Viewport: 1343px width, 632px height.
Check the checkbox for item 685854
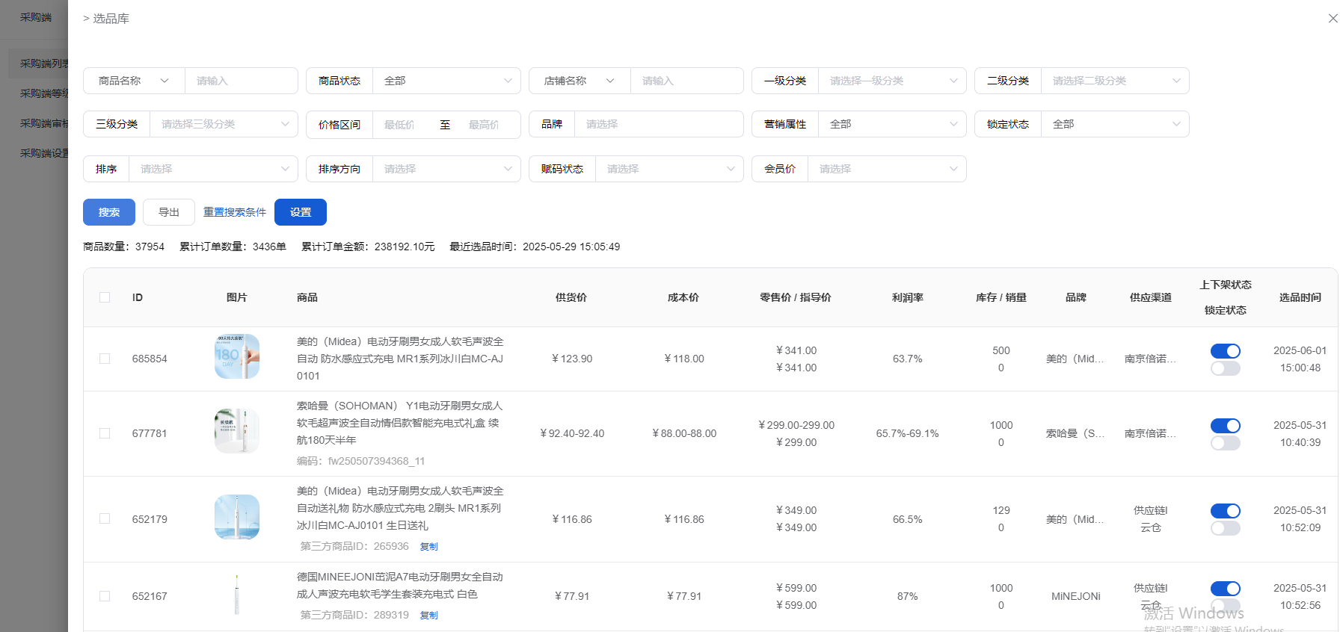click(105, 359)
